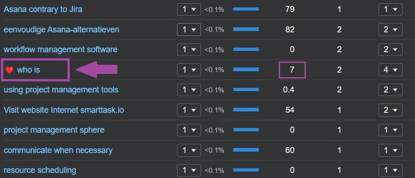The image size is (415, 178).
Task: Expand right dropdown in "workflow management software" row
Action: coord(391,50)
